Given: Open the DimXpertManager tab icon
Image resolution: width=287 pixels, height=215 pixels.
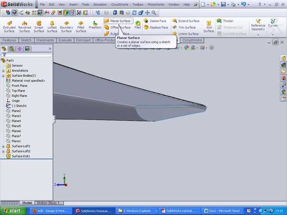Looking at the screenshot, I should (27, 49).
